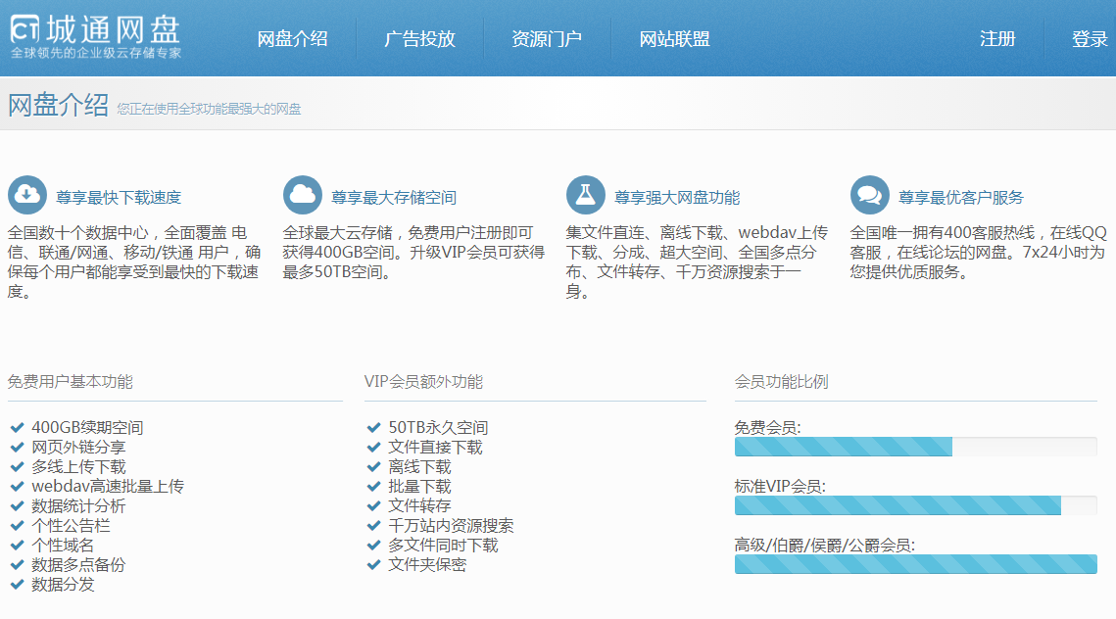Click the flask icon beside 尊享强大网盘功能

coord(586,194)
